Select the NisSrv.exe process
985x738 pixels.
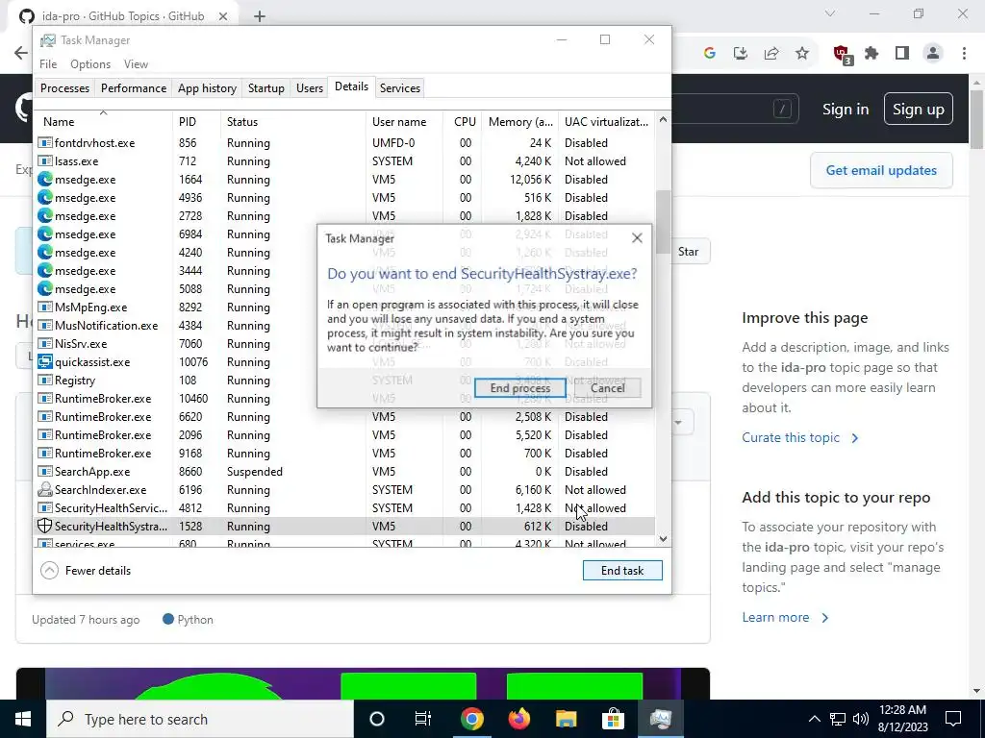pos(176,344)
